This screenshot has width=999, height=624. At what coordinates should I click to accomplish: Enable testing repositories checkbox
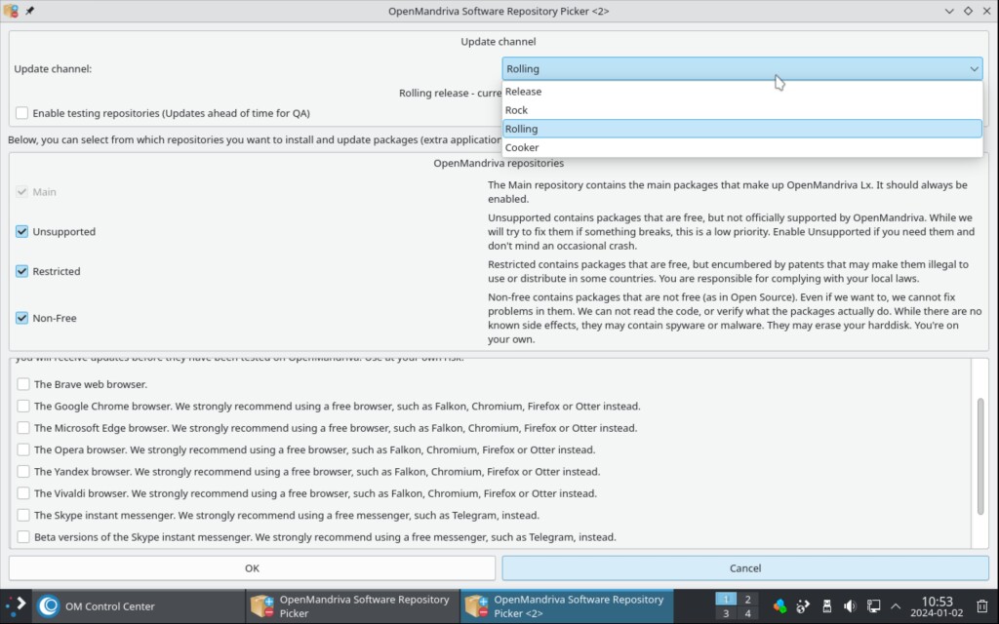tap(22, 113)
